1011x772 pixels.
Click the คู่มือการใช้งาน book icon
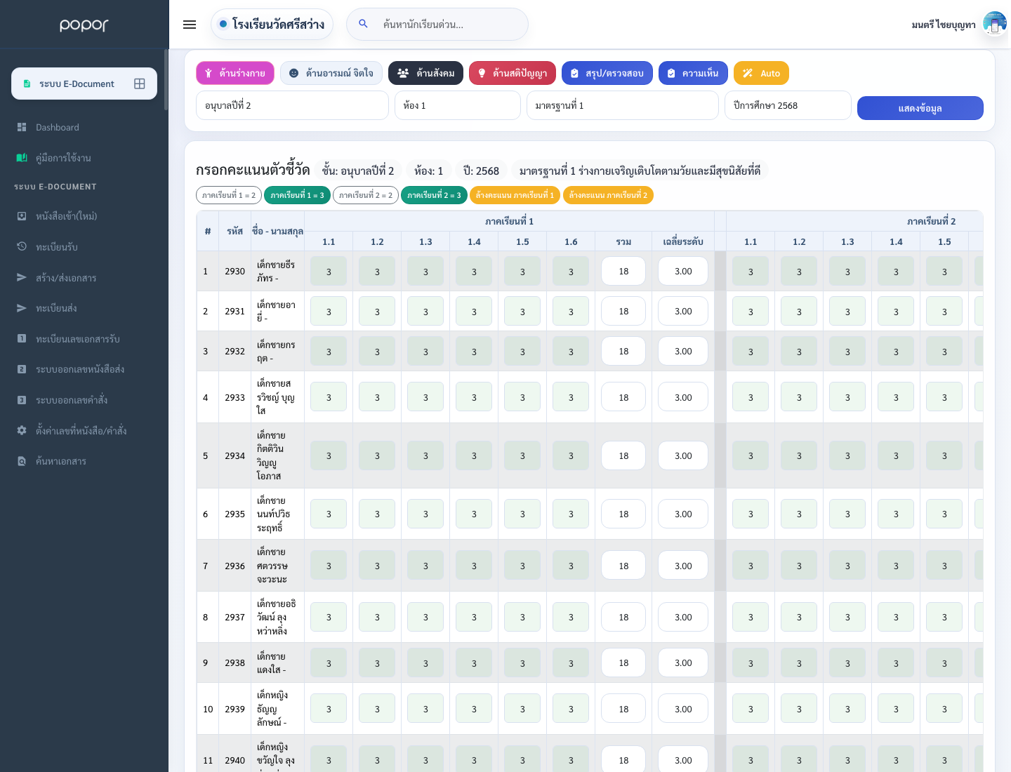pyautogui.click(x=22, y=158)
